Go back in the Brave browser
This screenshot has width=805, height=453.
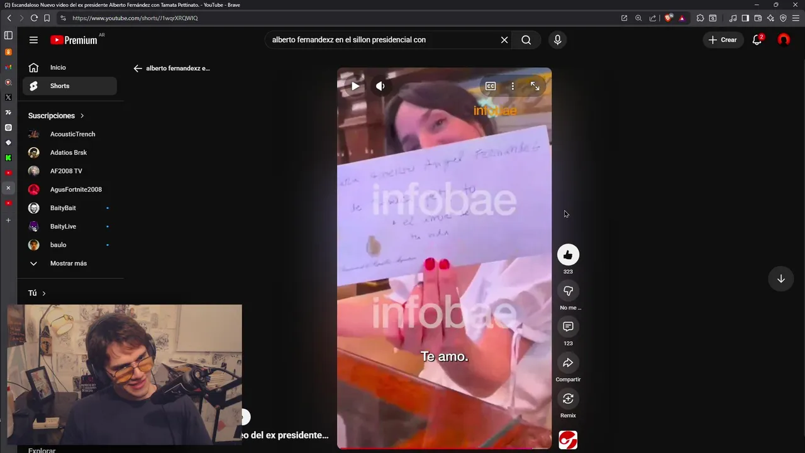tap(9, 18)
